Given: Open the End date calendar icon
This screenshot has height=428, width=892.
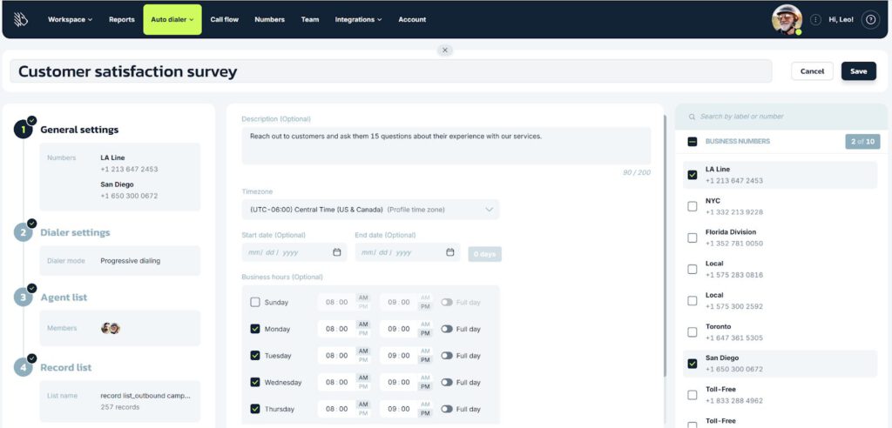Looking at the screenshot, I should click(x=450, y=252).
